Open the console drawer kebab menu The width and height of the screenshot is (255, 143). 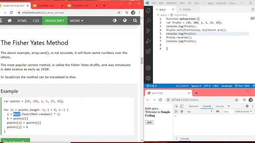pos(176,139)
